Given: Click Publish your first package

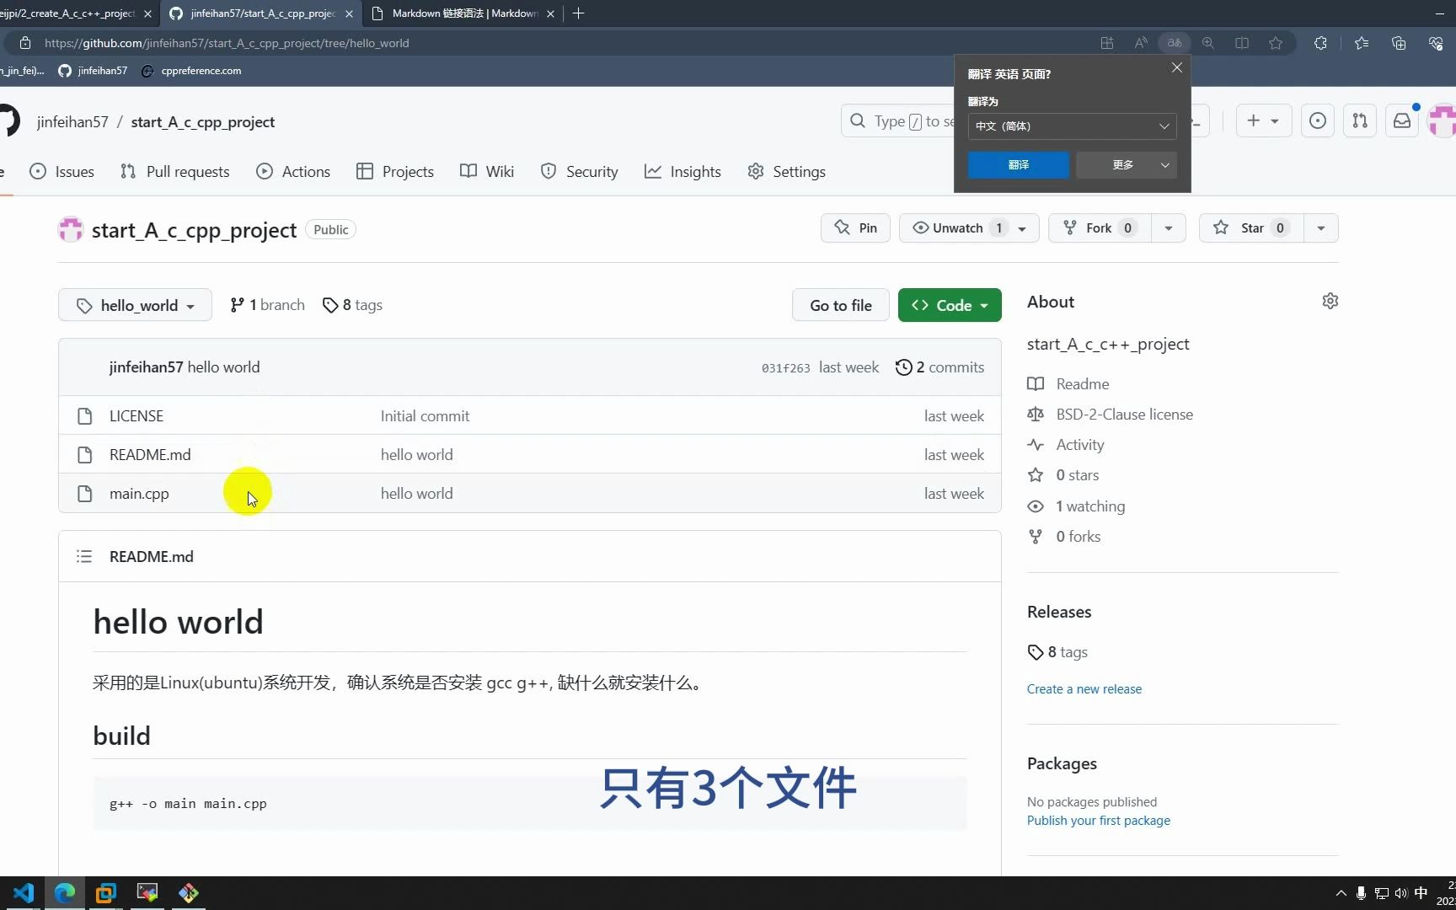Looking at the screenshot, I should click(1098, 821).
